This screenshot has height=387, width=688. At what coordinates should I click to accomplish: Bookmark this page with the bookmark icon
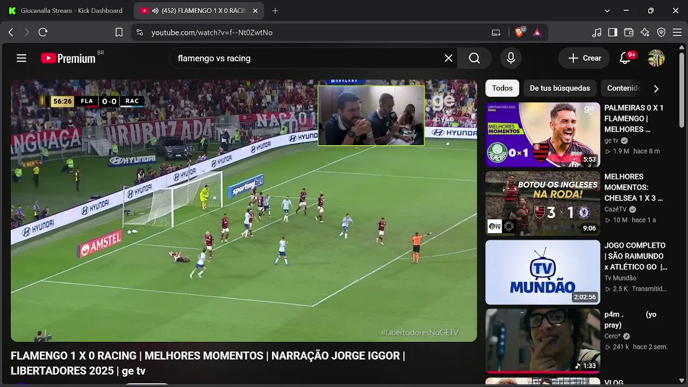pyautogui.click(x=119, y=32)
